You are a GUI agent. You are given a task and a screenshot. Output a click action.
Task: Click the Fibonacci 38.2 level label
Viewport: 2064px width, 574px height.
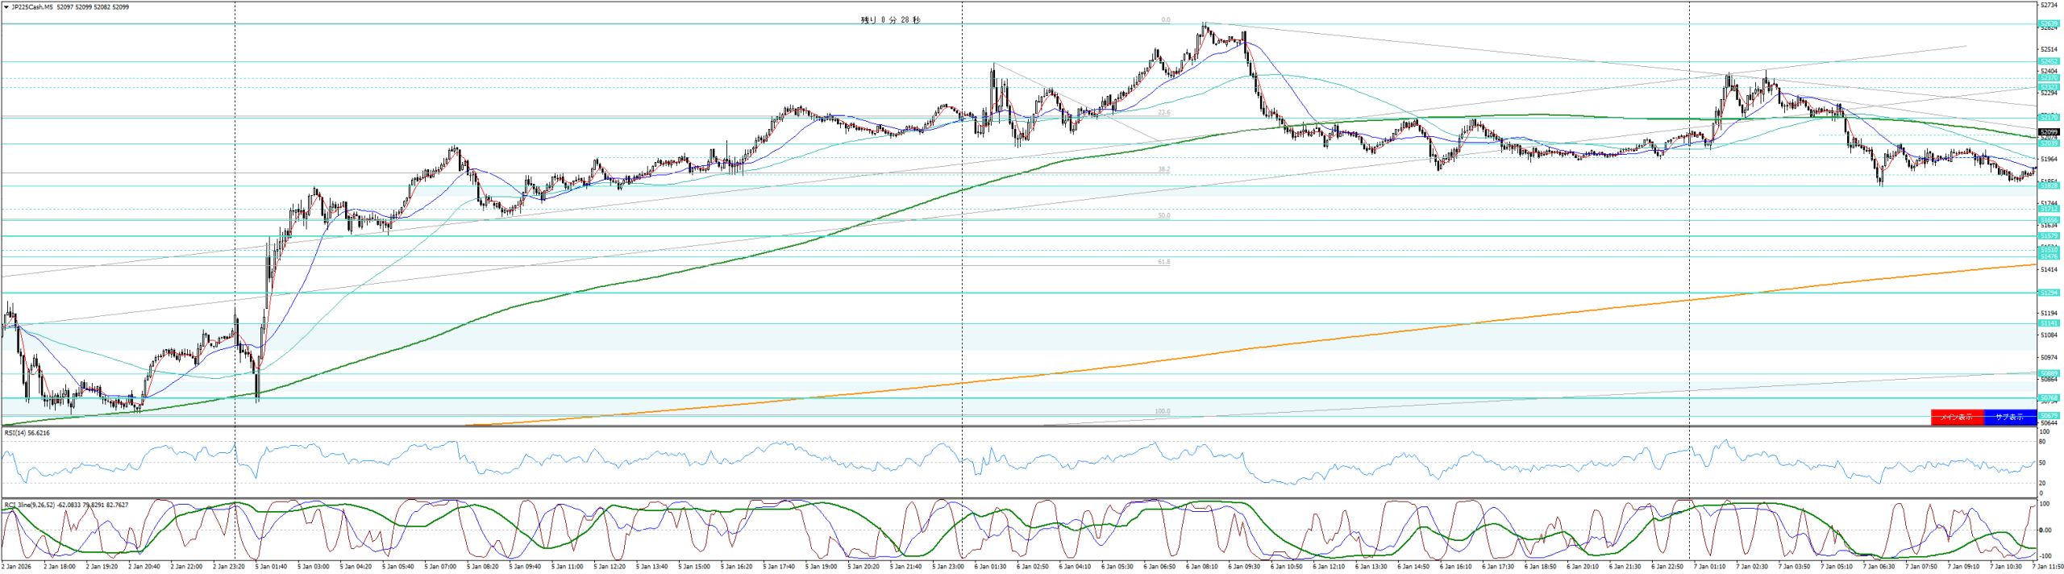click(x=1163, y=169)
